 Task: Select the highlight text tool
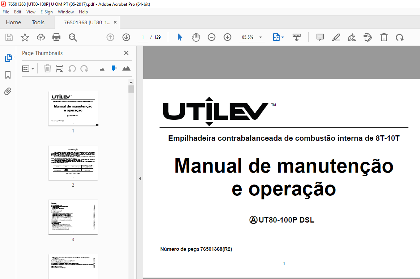point(336,37)
